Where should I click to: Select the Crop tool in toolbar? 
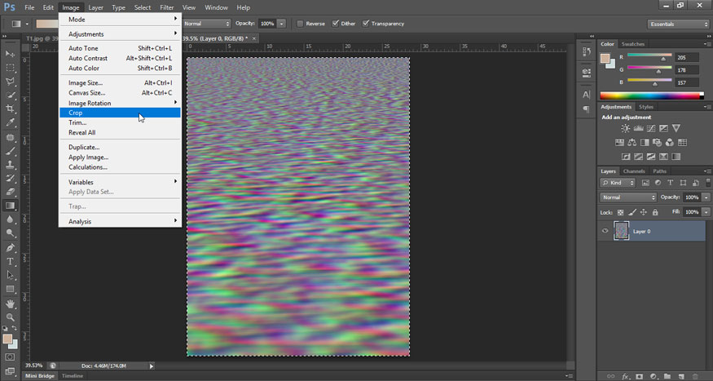click(11, 109)
